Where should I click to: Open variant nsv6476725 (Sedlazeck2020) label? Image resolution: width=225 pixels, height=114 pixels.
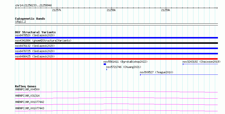coord(35,51)
